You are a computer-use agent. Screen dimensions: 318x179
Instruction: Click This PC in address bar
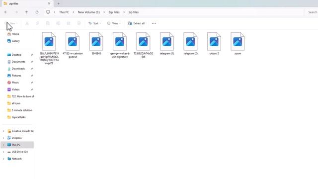tap(64, 12)
